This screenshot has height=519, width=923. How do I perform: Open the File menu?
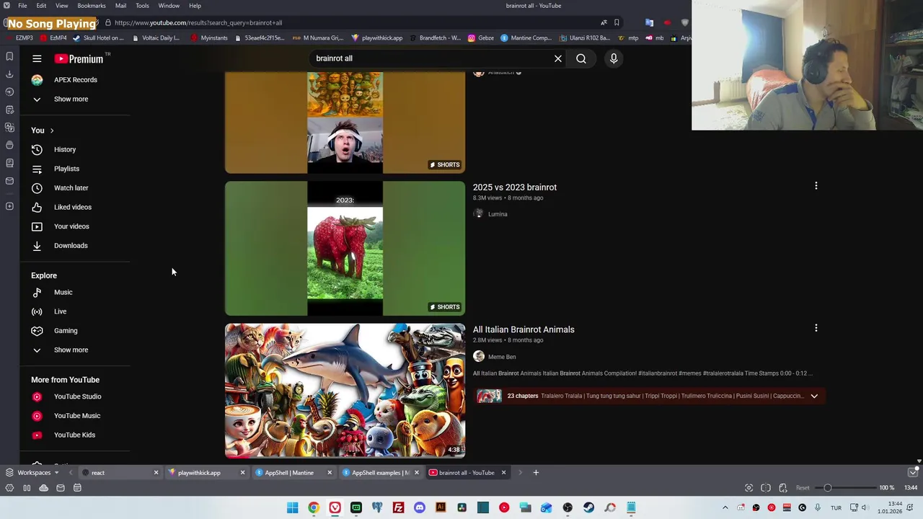click(x=22, y=6)
